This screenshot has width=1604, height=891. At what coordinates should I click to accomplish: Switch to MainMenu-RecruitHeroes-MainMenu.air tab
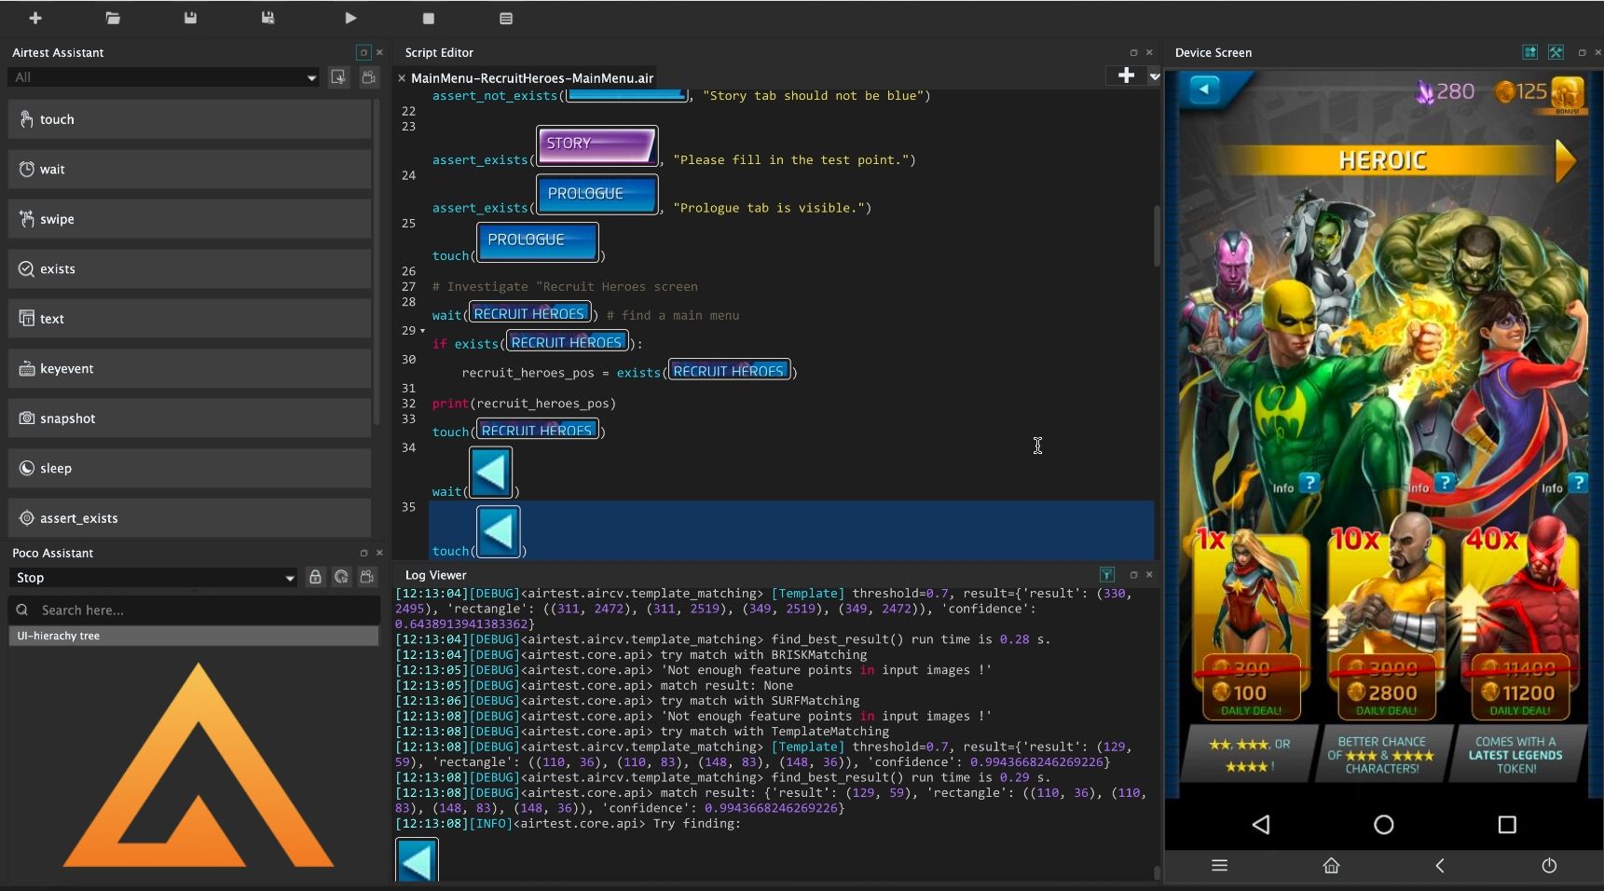(532, 78)
